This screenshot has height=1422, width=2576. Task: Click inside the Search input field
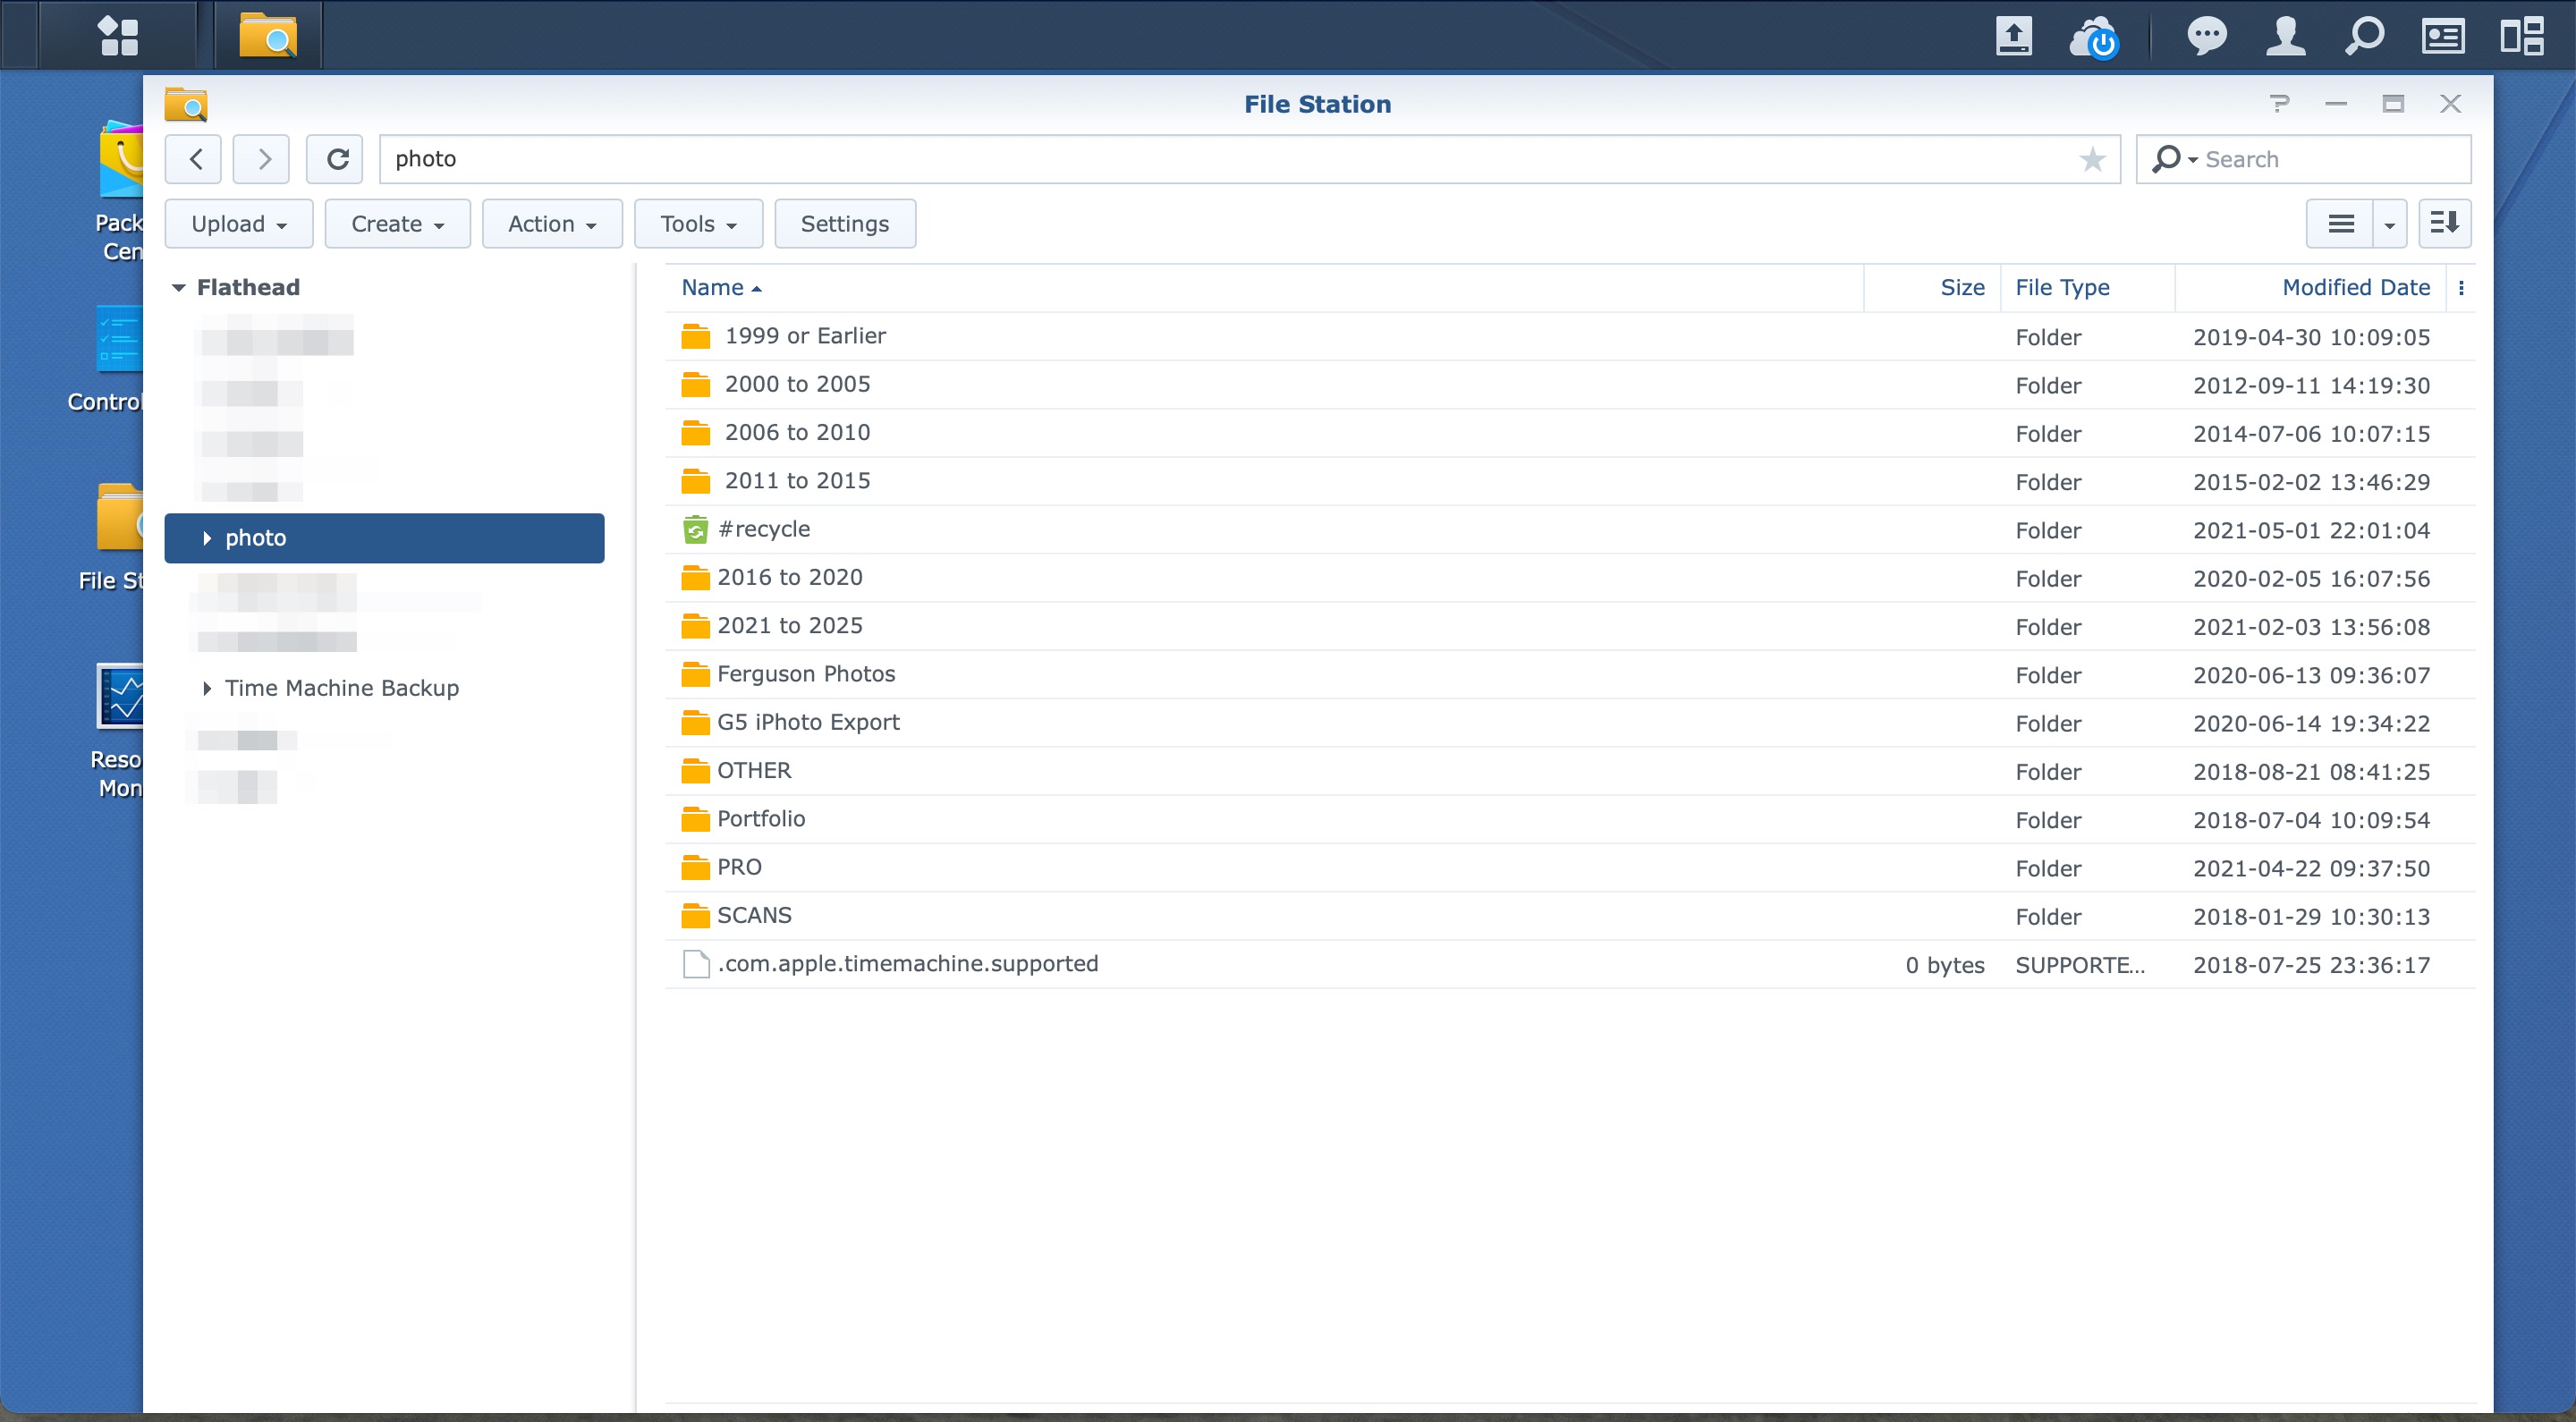pyautogui.click(x=2330, y=159)
